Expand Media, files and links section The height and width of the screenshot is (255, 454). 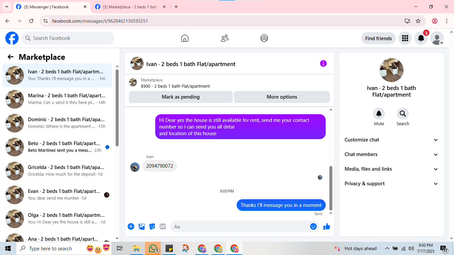[392, 169]
